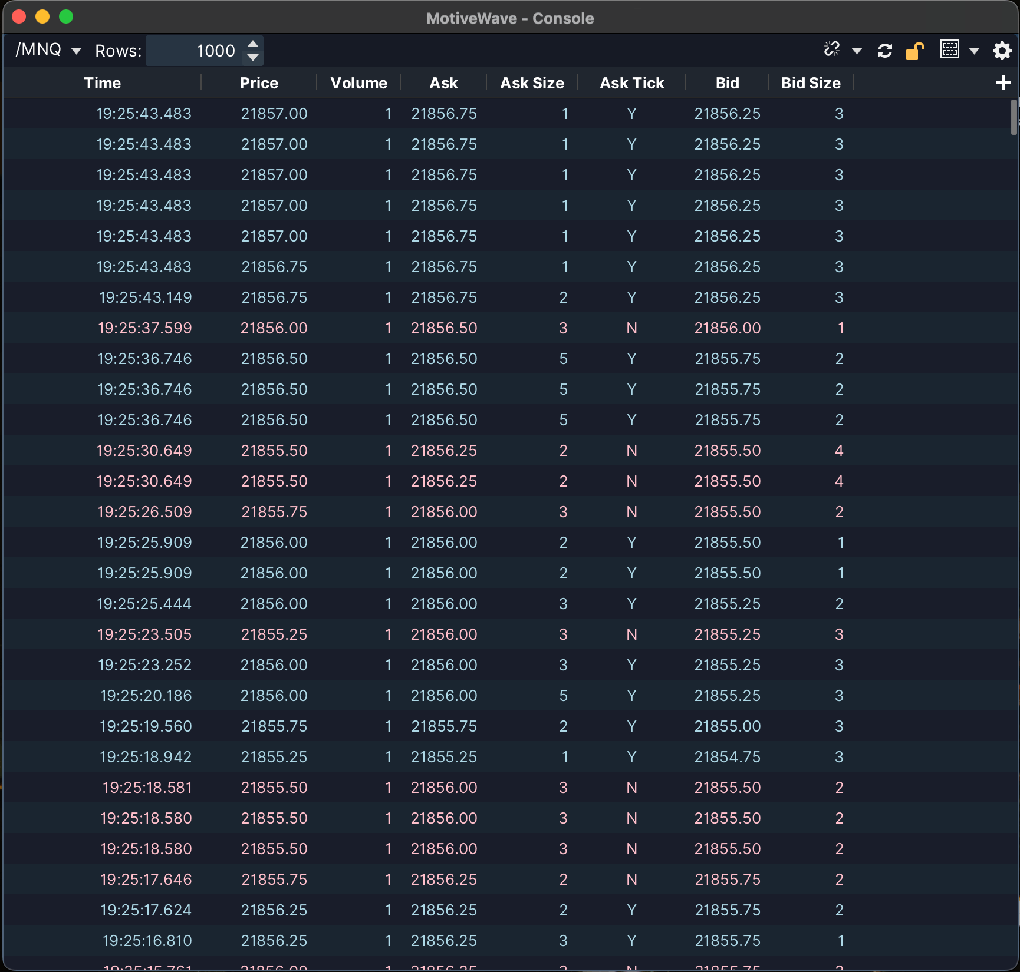Click the Ask Tick column header
This screenshot has height=972, width=1020.
pyautogui.click(x=631, y=83)
